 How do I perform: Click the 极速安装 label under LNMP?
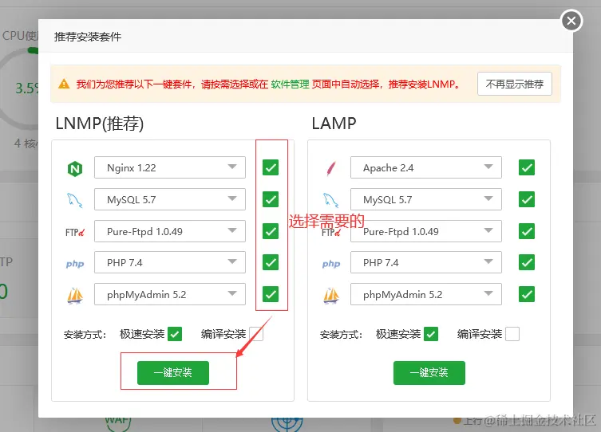coord(142,334)
